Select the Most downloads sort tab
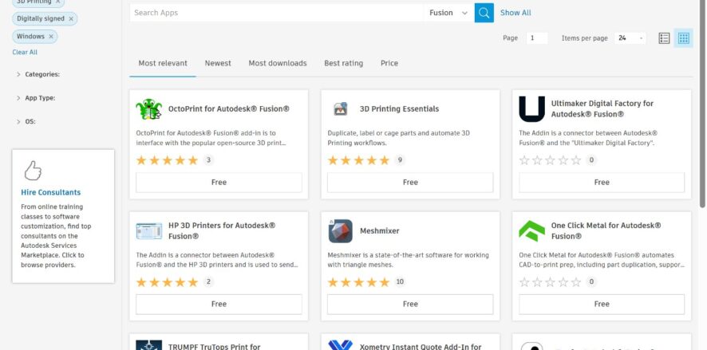 [278, 64]
